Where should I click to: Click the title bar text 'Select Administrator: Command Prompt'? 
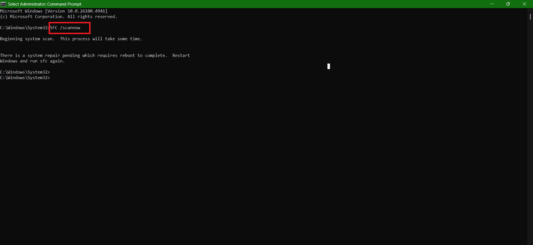coord(44,4)
